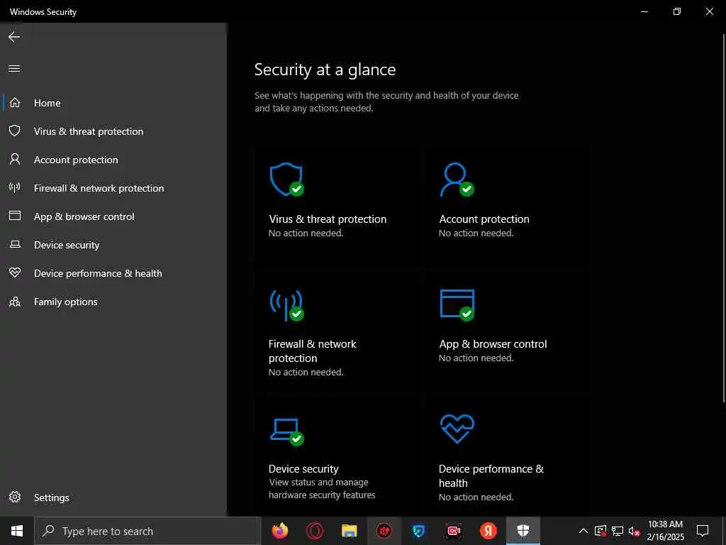
Task: Open Opera browser from the taskbar
Action: [x=315, y=531]
